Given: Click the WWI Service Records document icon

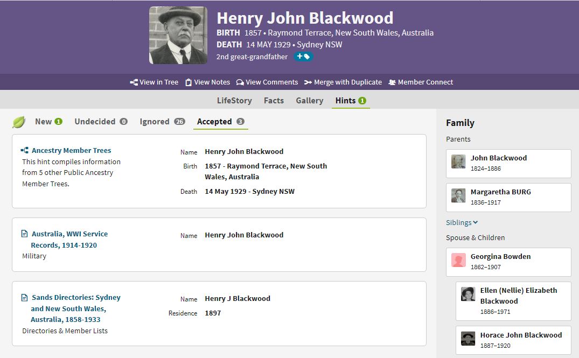Looking at the screenshot, I should pyautogui.click(x=24, y=234).
